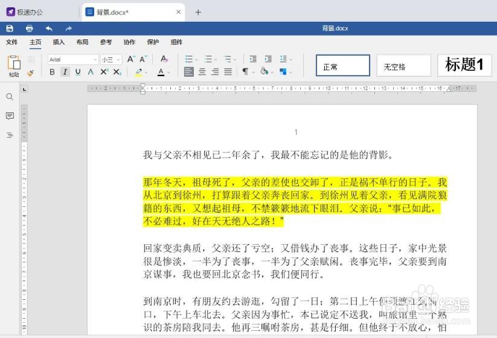Redo the last action
The image size is (497, 338).
[68, 28]
